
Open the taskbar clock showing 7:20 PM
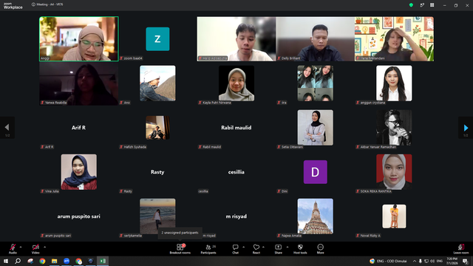452,261
